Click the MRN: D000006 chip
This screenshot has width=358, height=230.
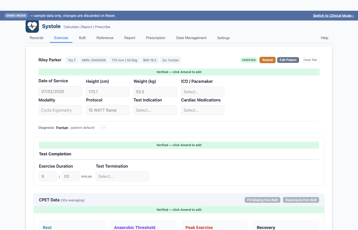[x=94, y=60]
